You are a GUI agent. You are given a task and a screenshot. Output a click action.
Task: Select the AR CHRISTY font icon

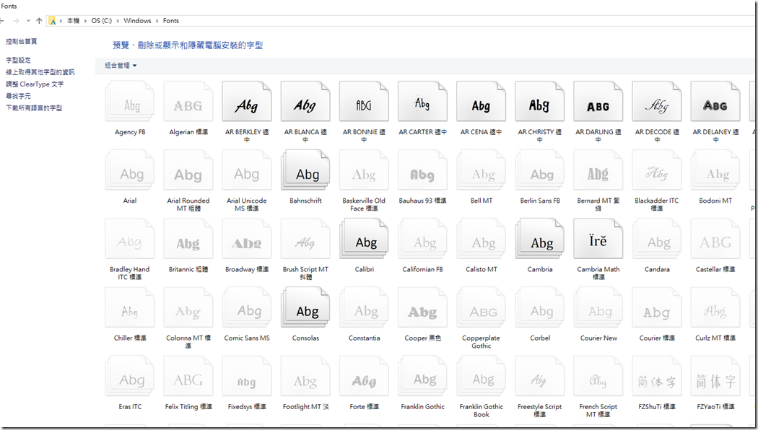[539, 102]
